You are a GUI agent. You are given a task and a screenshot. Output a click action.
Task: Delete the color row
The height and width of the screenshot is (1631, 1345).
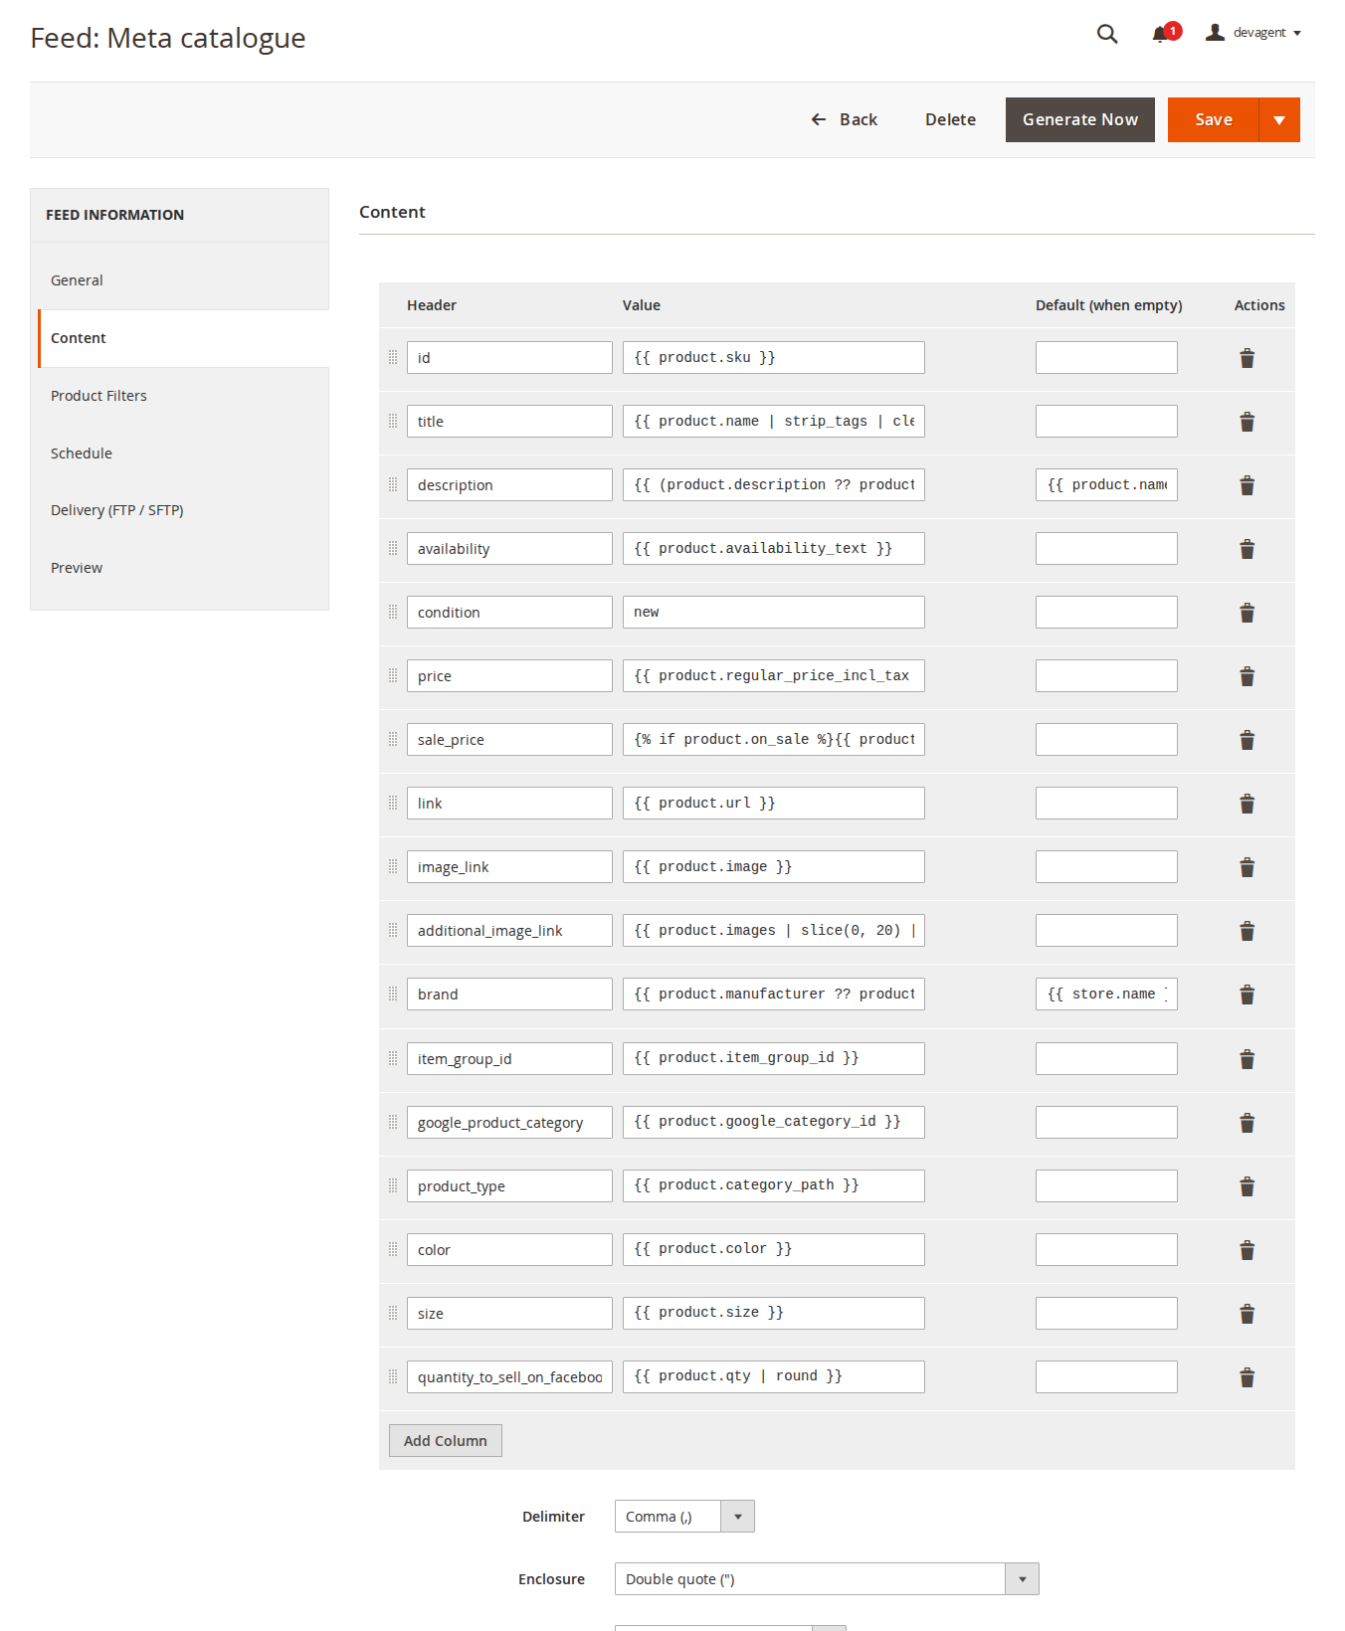point(1247,1250)
